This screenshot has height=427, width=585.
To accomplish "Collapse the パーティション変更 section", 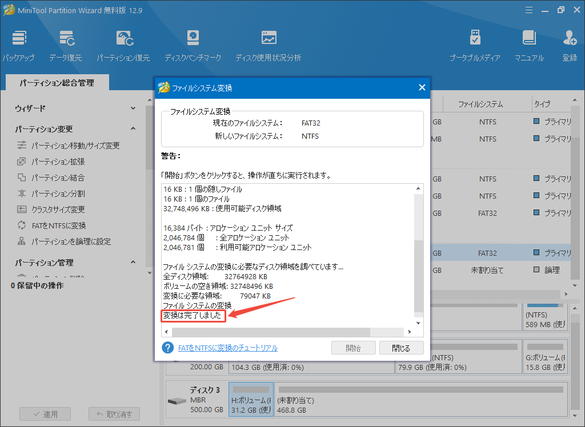I will tap(133, 128).
